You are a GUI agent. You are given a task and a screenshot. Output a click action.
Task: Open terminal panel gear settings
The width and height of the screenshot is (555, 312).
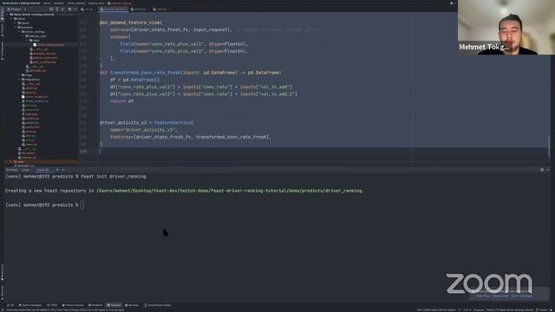pyautogui.click(x=542, y=170)
